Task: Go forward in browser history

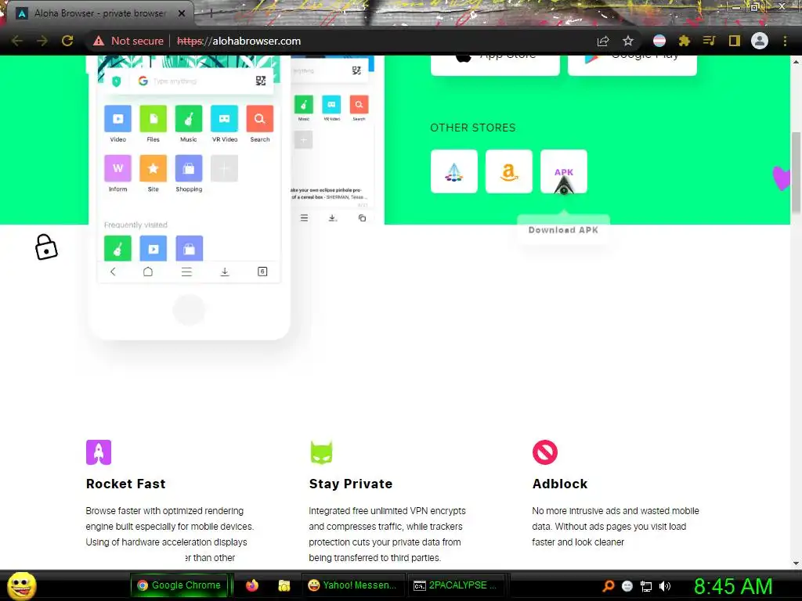Action: 42,41
